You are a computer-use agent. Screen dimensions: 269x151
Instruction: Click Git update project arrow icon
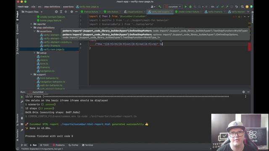(218, 7)
